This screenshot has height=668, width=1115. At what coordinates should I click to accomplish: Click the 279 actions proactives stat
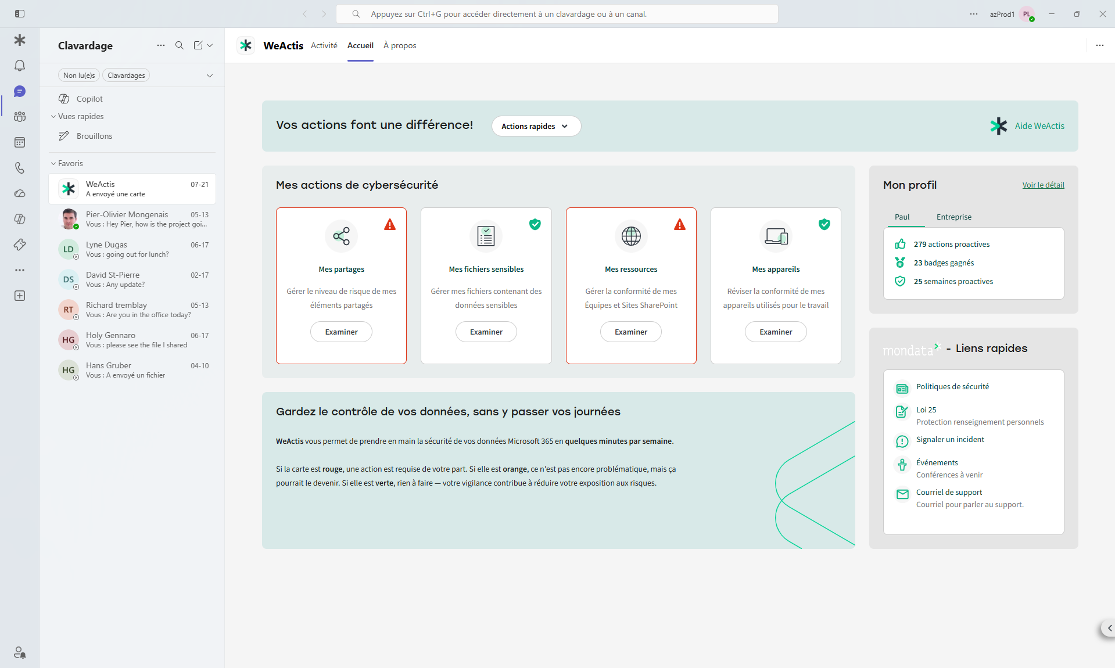point(942,245)
